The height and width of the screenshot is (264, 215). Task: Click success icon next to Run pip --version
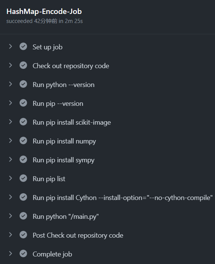(x=23, y=103)
